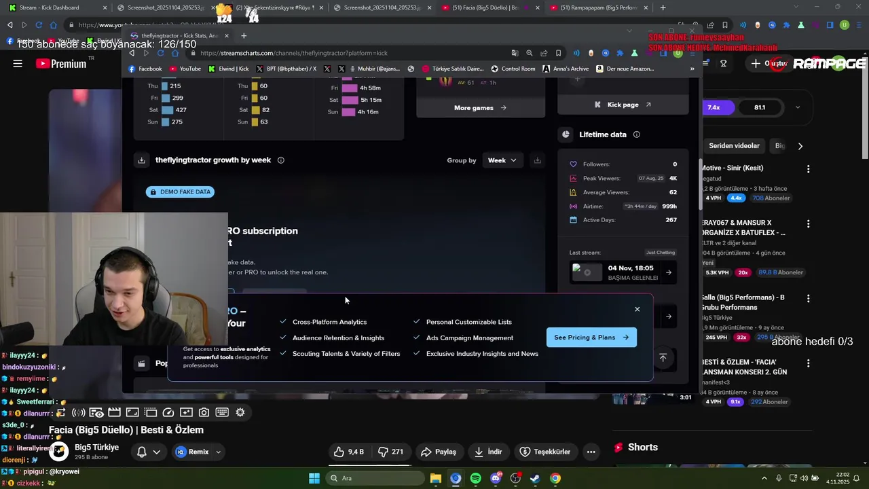
Task: Open Control Room bookmark
Action: click(x=513, y=69)
